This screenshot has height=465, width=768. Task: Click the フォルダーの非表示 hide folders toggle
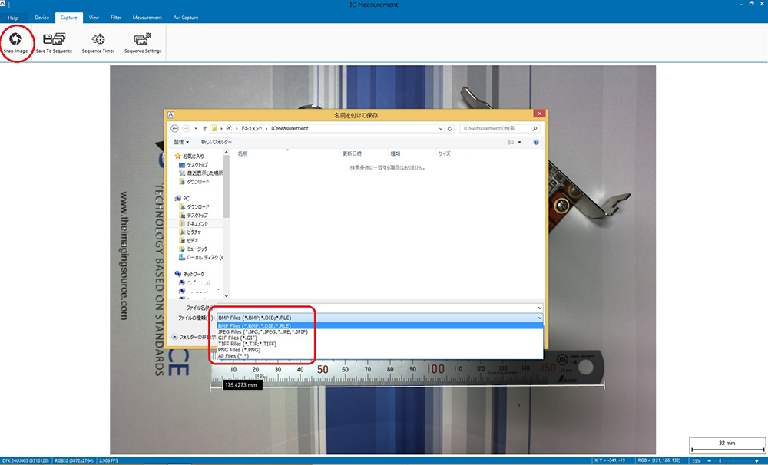point(194,338)
